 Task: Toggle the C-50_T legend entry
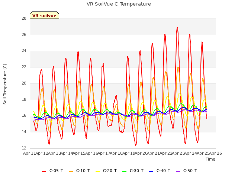186,171
